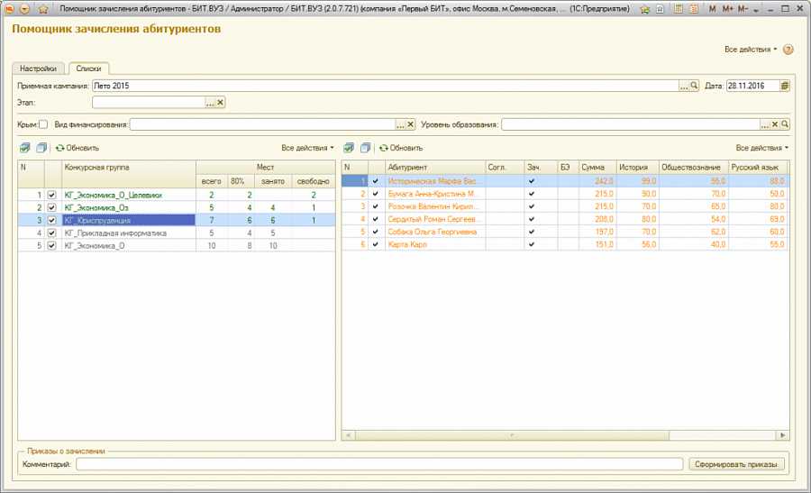Check all applicants icon in right toolbar

[349, 148]
